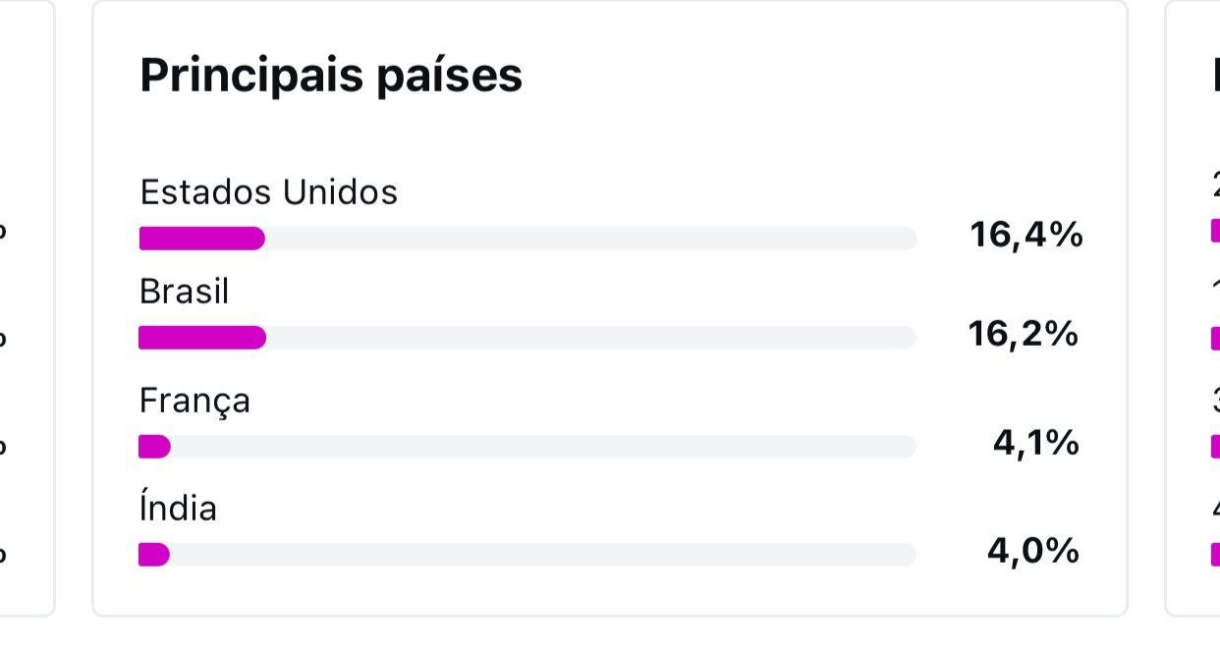Click the small magenta bar for Índia
Image resolution: width=1220 pixels, height=651 pixels.
[x=154, y=555]
